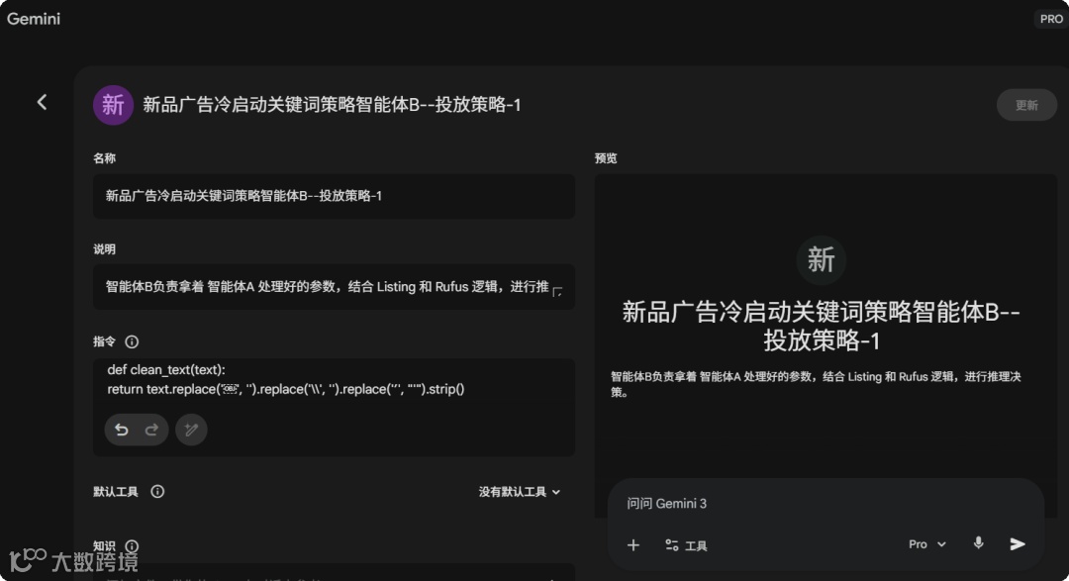Redo the instruction edit
The height and width of the screenshot is (581, 1069).
[x=151, y=430]
